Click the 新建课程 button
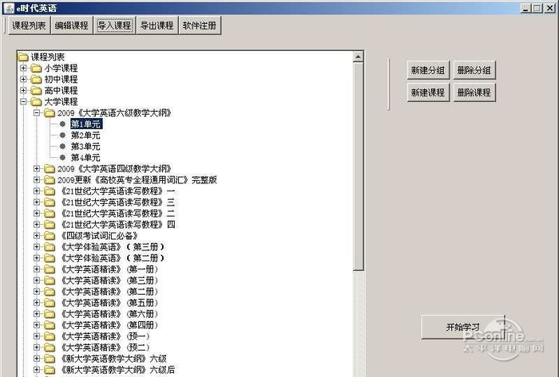559x377 pixels. coord(428,92)
